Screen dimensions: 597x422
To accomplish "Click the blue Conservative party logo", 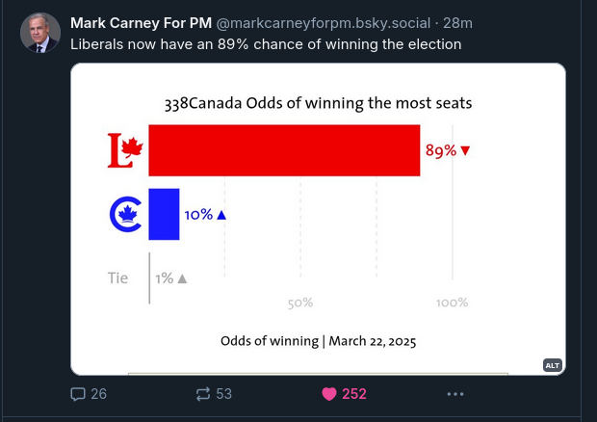I will click(125, 214).
